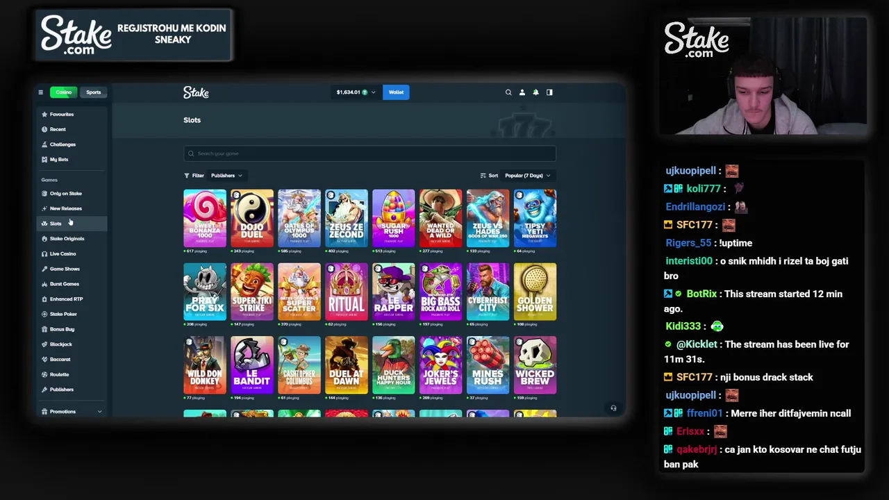Click the search magnifier icon in the header
The image size is (889, 500).
click(x=508, y=92)
